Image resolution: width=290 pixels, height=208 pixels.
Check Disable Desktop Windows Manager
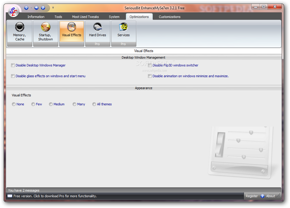(x=13, y=65)
